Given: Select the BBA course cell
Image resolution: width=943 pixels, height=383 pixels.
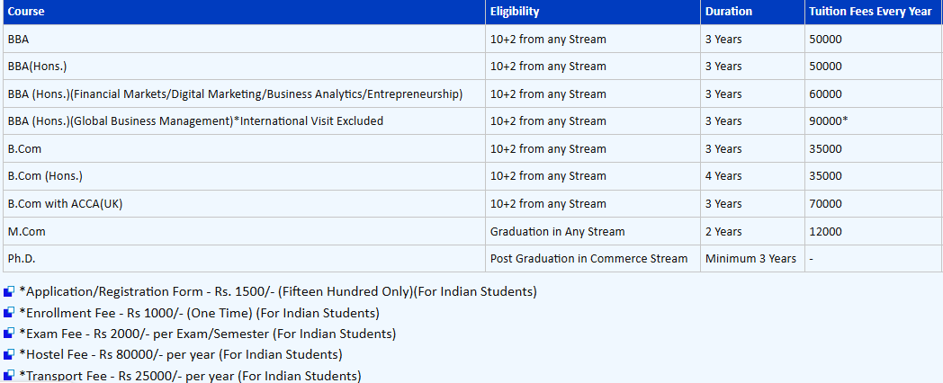Looking at the screenshot, I should click(x=19, y=40).
